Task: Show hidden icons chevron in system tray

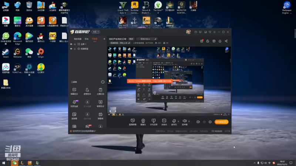Action: (255, 163)
